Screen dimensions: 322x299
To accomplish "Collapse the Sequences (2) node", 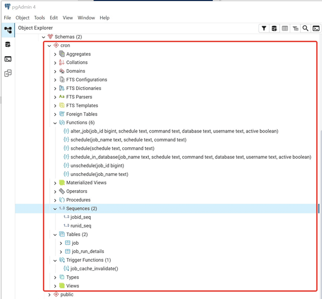I will [x=55, y=209].
